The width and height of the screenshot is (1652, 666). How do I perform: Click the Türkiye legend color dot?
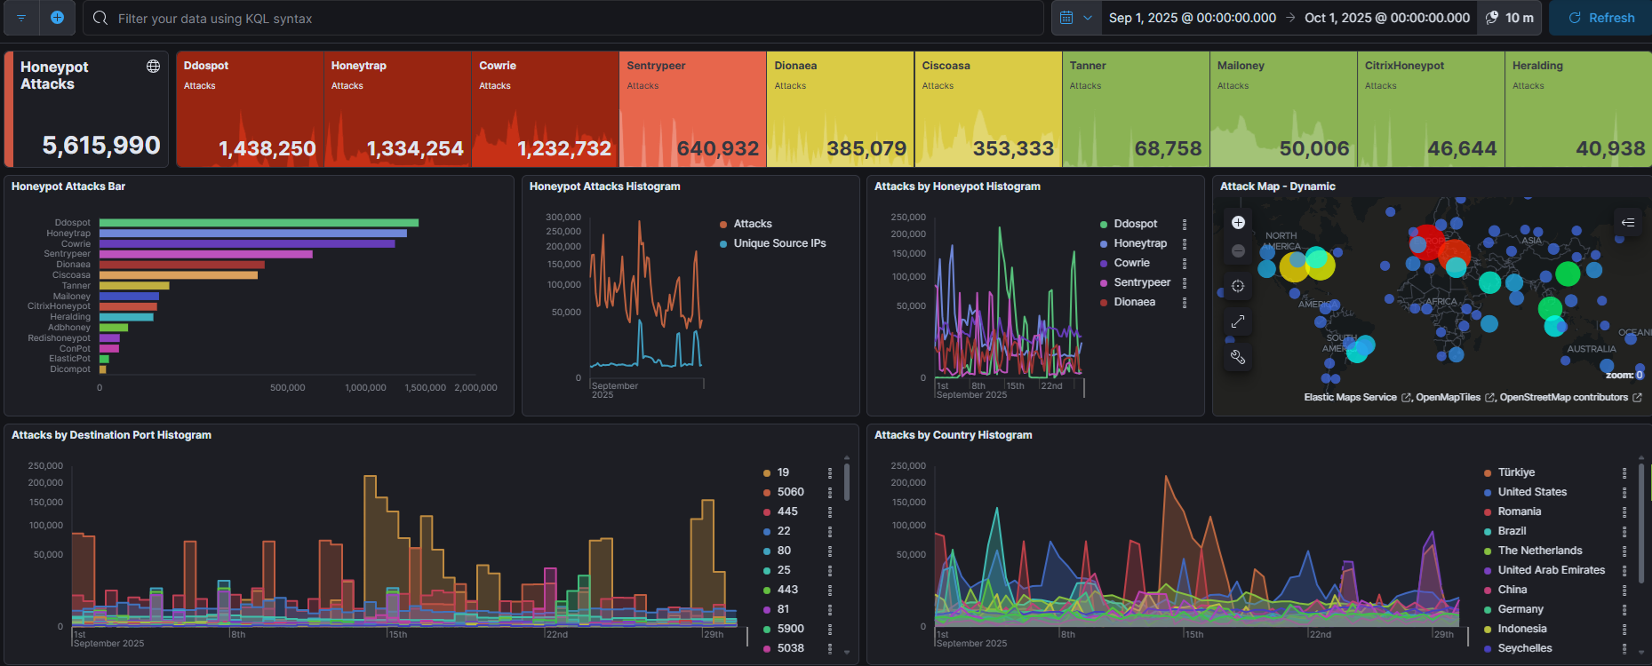coord(1488,472)
